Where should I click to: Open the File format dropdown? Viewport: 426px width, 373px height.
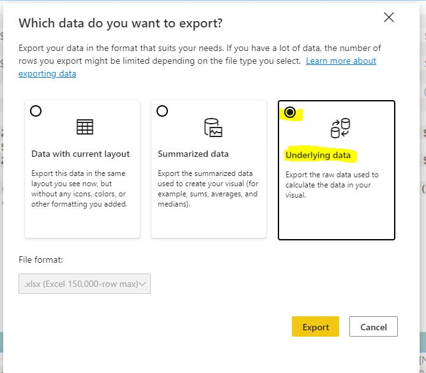[x=84, y=284]
